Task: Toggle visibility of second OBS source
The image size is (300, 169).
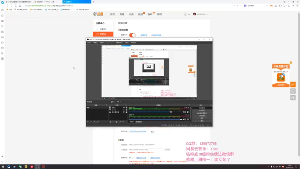Action: [124, 110]
